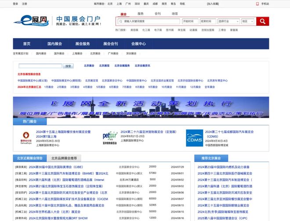
Task: Click the 珠宝展 hot search link
Action: (181, 30)
